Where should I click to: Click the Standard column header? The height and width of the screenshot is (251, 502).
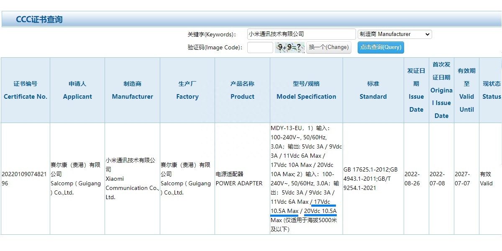point(373,90)
